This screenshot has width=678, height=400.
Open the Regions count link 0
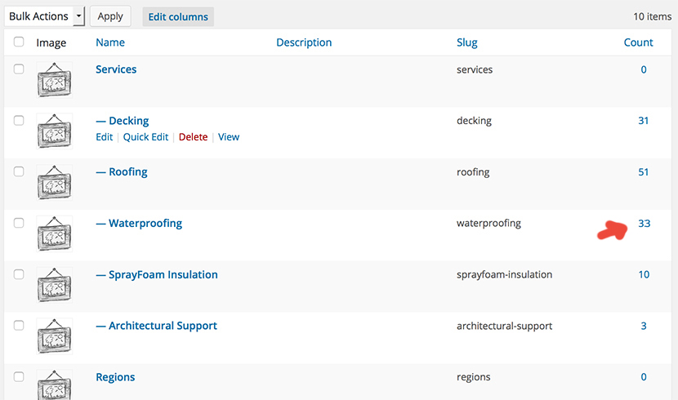[x=644, y=376]
